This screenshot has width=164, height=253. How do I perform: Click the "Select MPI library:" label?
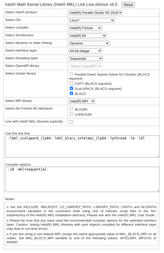pos(19,101)
